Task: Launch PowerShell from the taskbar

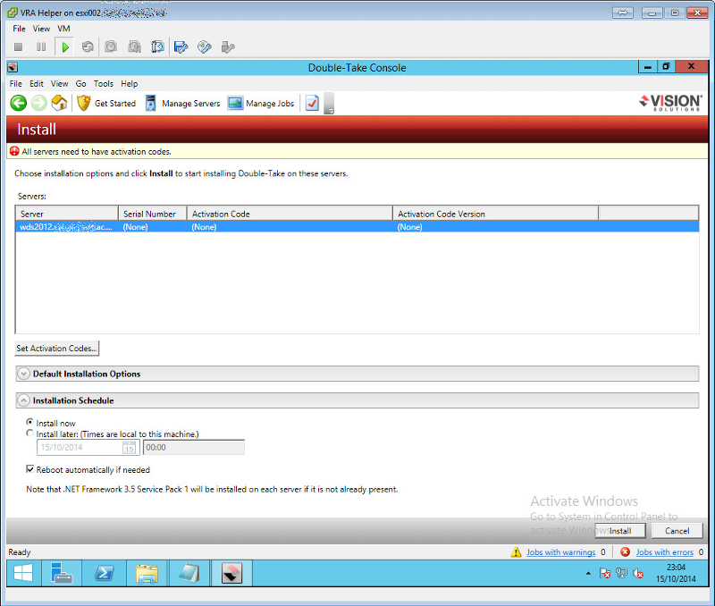Action: coord(104,573)
